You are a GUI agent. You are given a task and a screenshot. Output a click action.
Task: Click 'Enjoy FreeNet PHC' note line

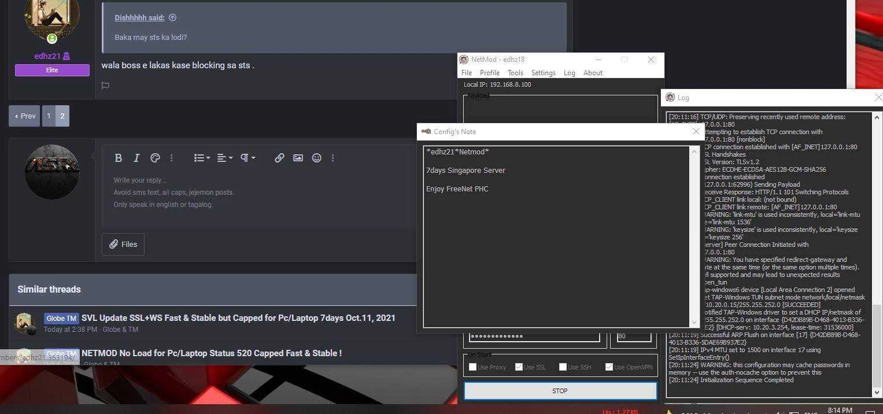pyautogui.click(x=457, y=189)
